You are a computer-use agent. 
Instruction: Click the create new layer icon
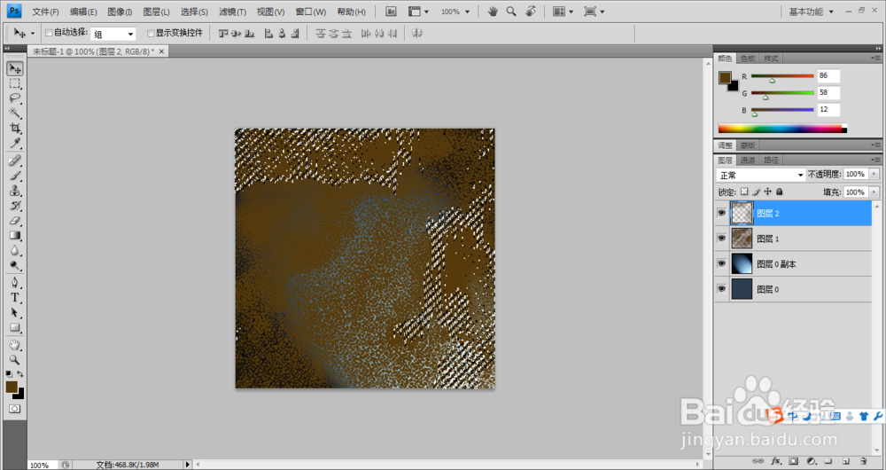point(846,461)
